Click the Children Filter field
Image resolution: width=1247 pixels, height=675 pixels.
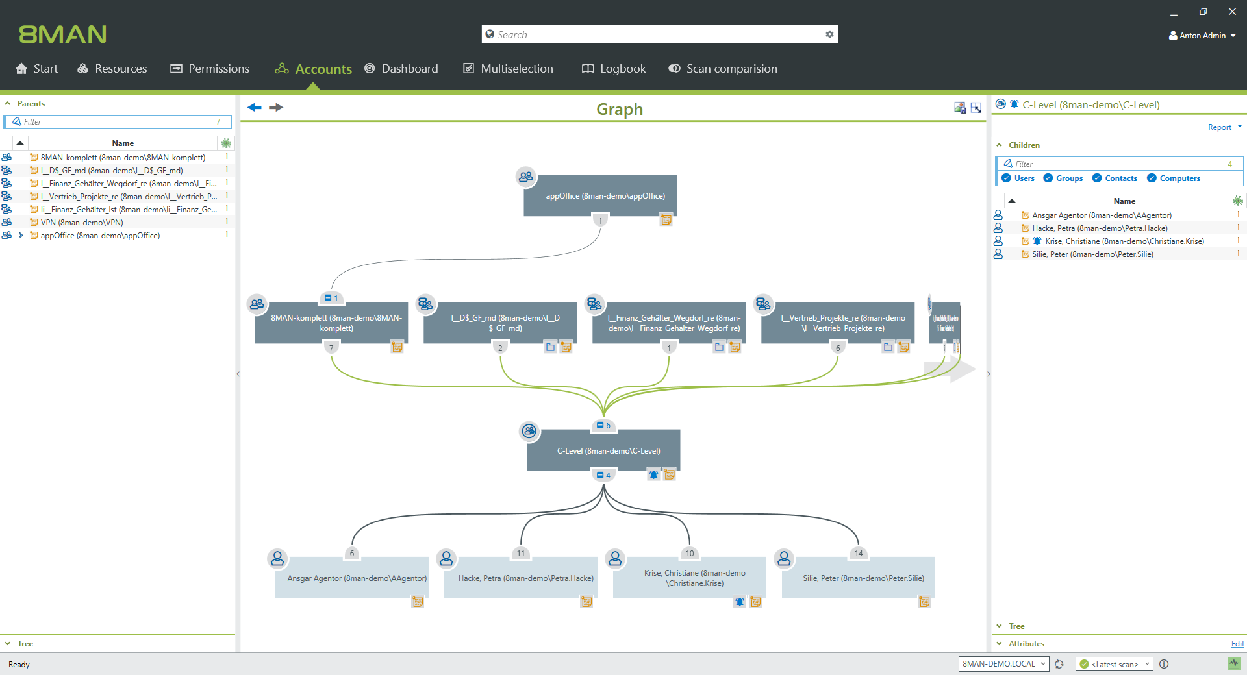pyautogui.click(x=1119, y=164)
